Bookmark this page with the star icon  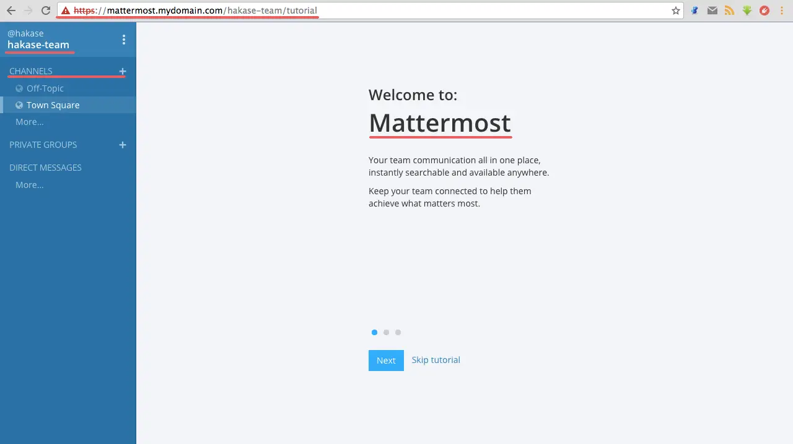point(676,11)
